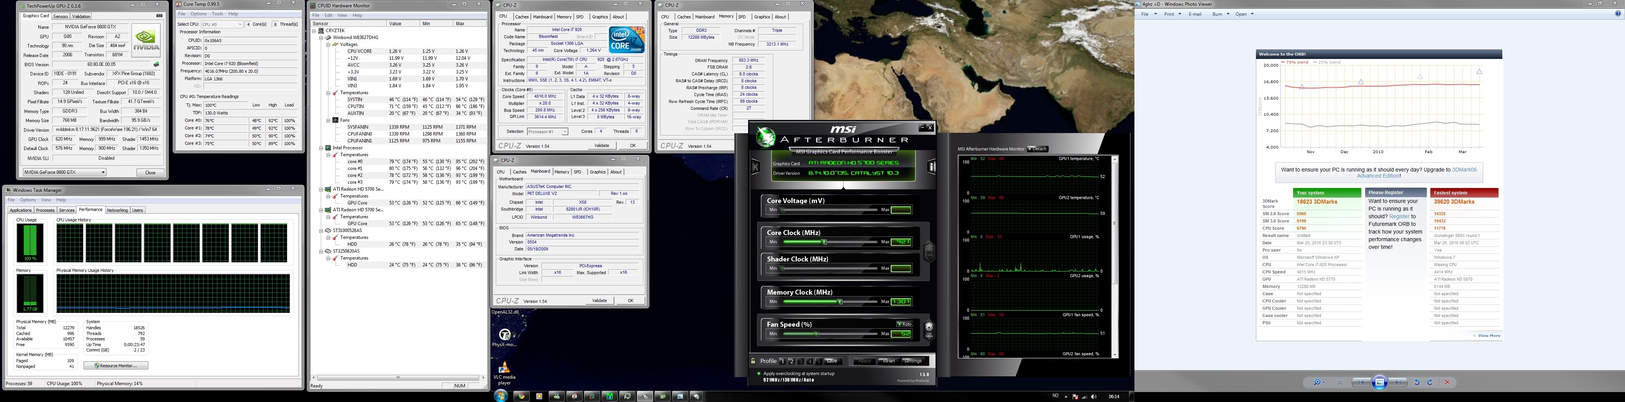This screenshot has width=1625, height=402.
Task: Select profile slot 1 in Afterburner
Action: click(x=782, y=361)
